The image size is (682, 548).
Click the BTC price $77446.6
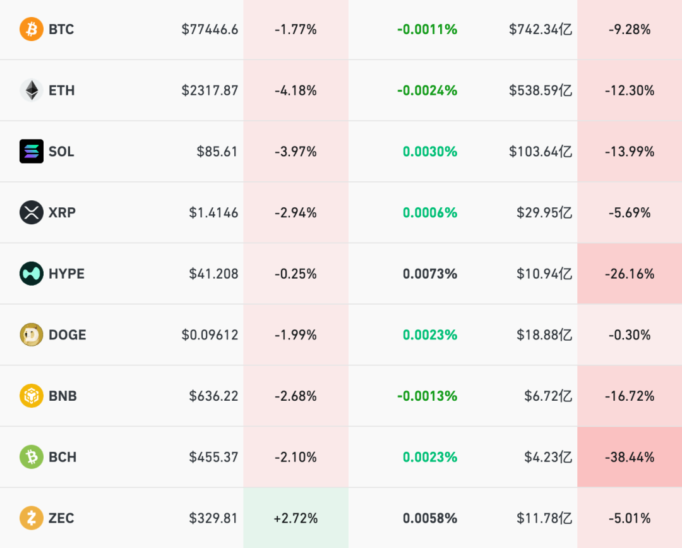(210, 29)
